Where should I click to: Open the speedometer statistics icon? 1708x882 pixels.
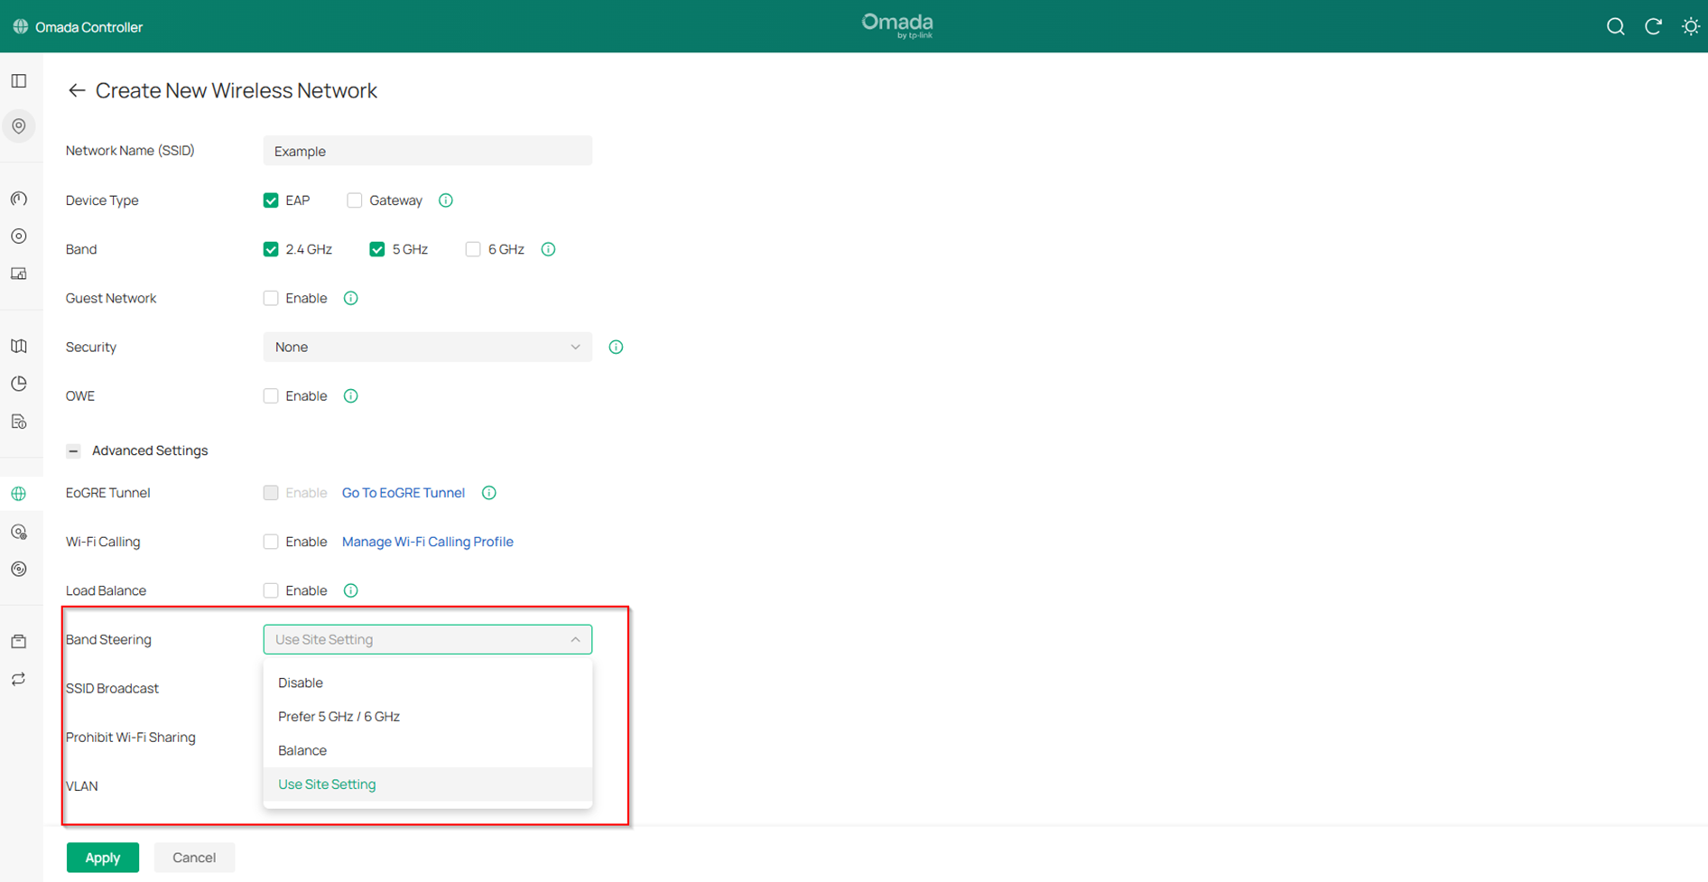(x=19, y=199)
